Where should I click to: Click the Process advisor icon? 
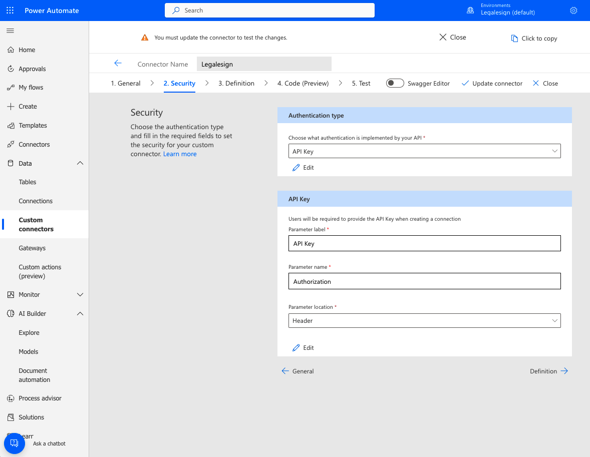click(x=11, y=398)
